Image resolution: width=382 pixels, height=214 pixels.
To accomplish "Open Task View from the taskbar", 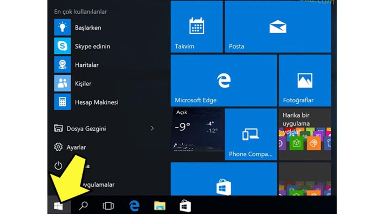I will click(x=108, y=206).
